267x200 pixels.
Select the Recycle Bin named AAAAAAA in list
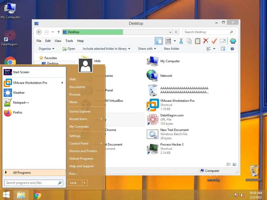(x=177, y=90)
